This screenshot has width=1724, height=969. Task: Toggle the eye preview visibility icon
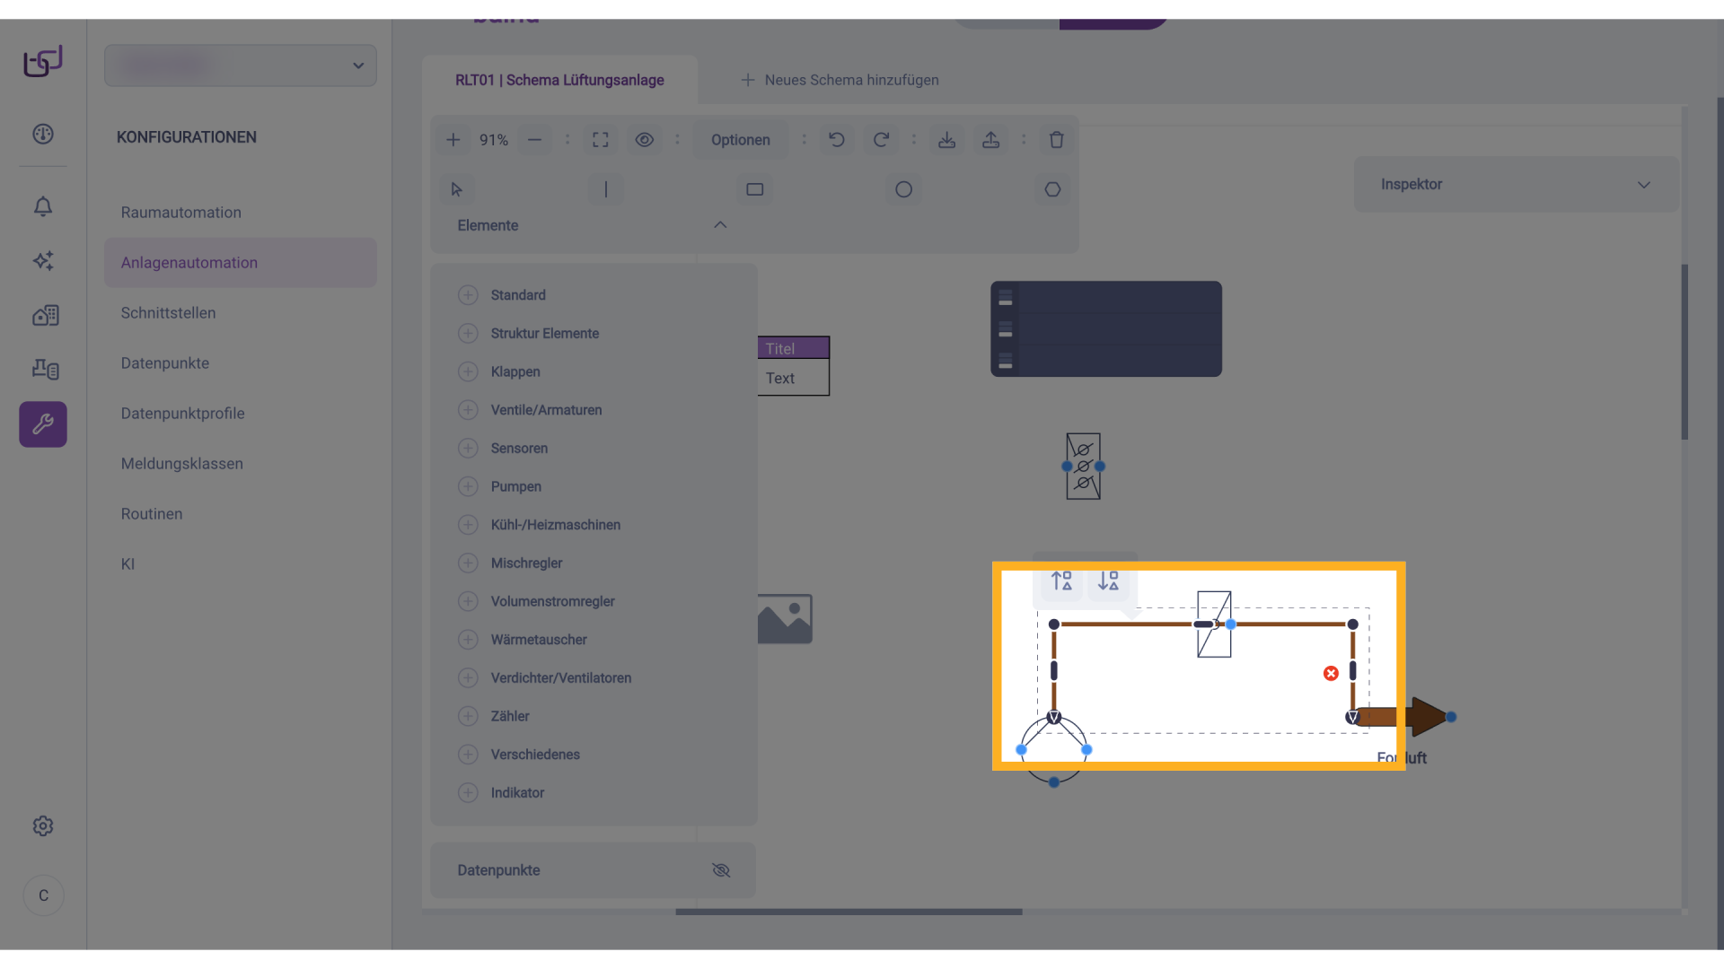[644, 140]
